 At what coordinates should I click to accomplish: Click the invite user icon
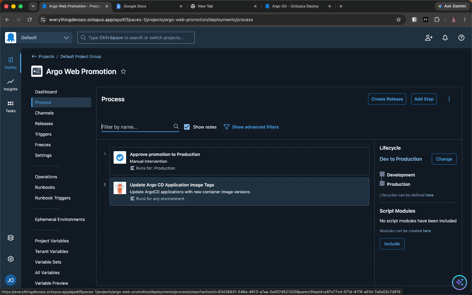(429, 38)
